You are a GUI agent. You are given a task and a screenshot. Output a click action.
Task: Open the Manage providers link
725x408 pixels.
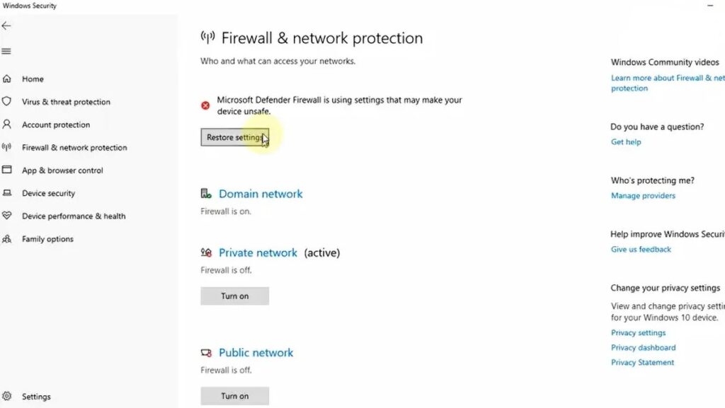pyautogui.click(x=643, y=196)
